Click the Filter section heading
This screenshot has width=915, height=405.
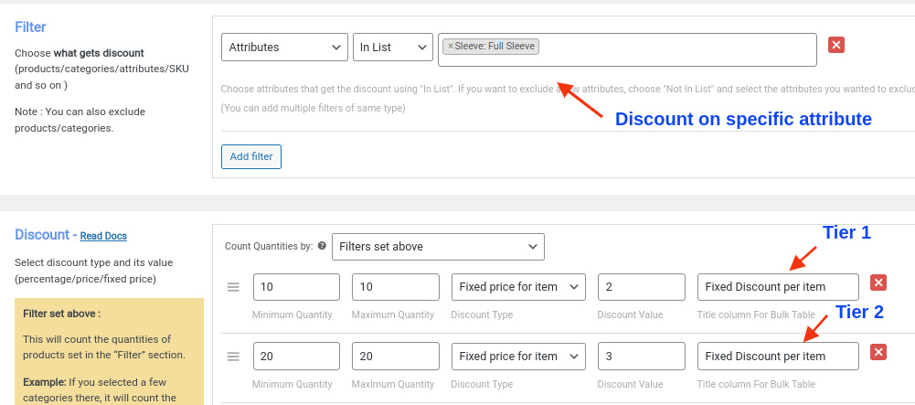(30, 27)
